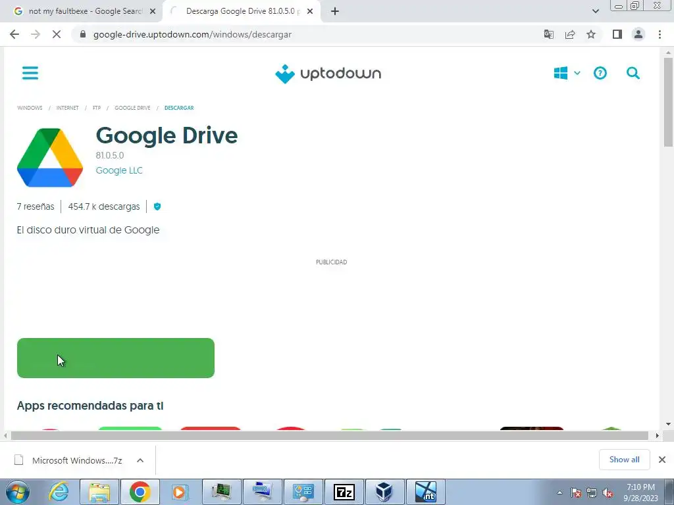Open the 7-Zip taskbar icon
The image size is (674, 505).
(x=344, y=492)
